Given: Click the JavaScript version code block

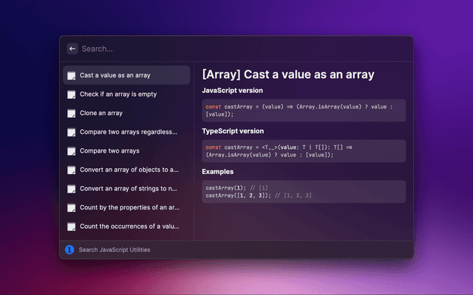Looking at the screenshot, I should (x=303, y=110).
